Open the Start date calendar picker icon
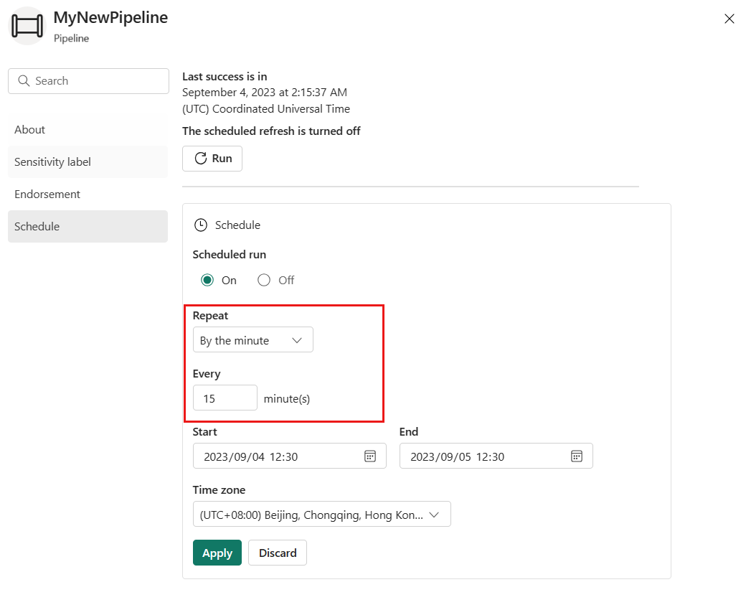 370,456
